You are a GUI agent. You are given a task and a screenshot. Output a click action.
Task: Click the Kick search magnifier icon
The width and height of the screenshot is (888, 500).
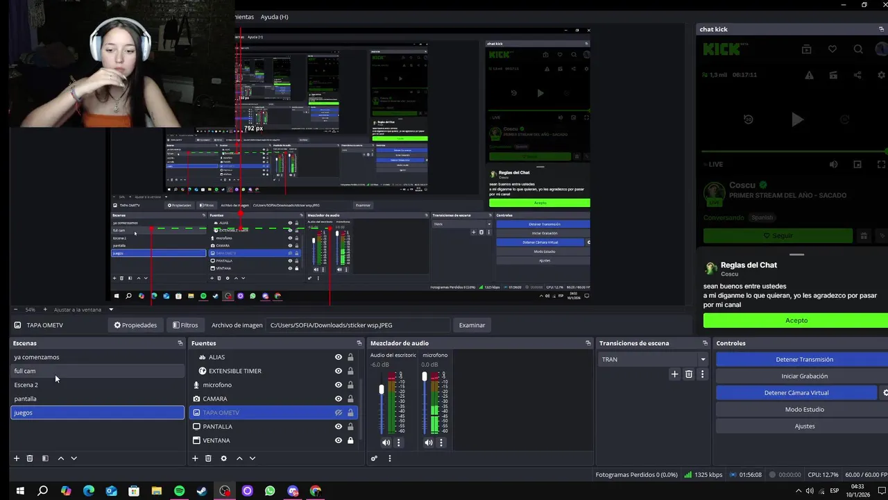click(858, 49)
